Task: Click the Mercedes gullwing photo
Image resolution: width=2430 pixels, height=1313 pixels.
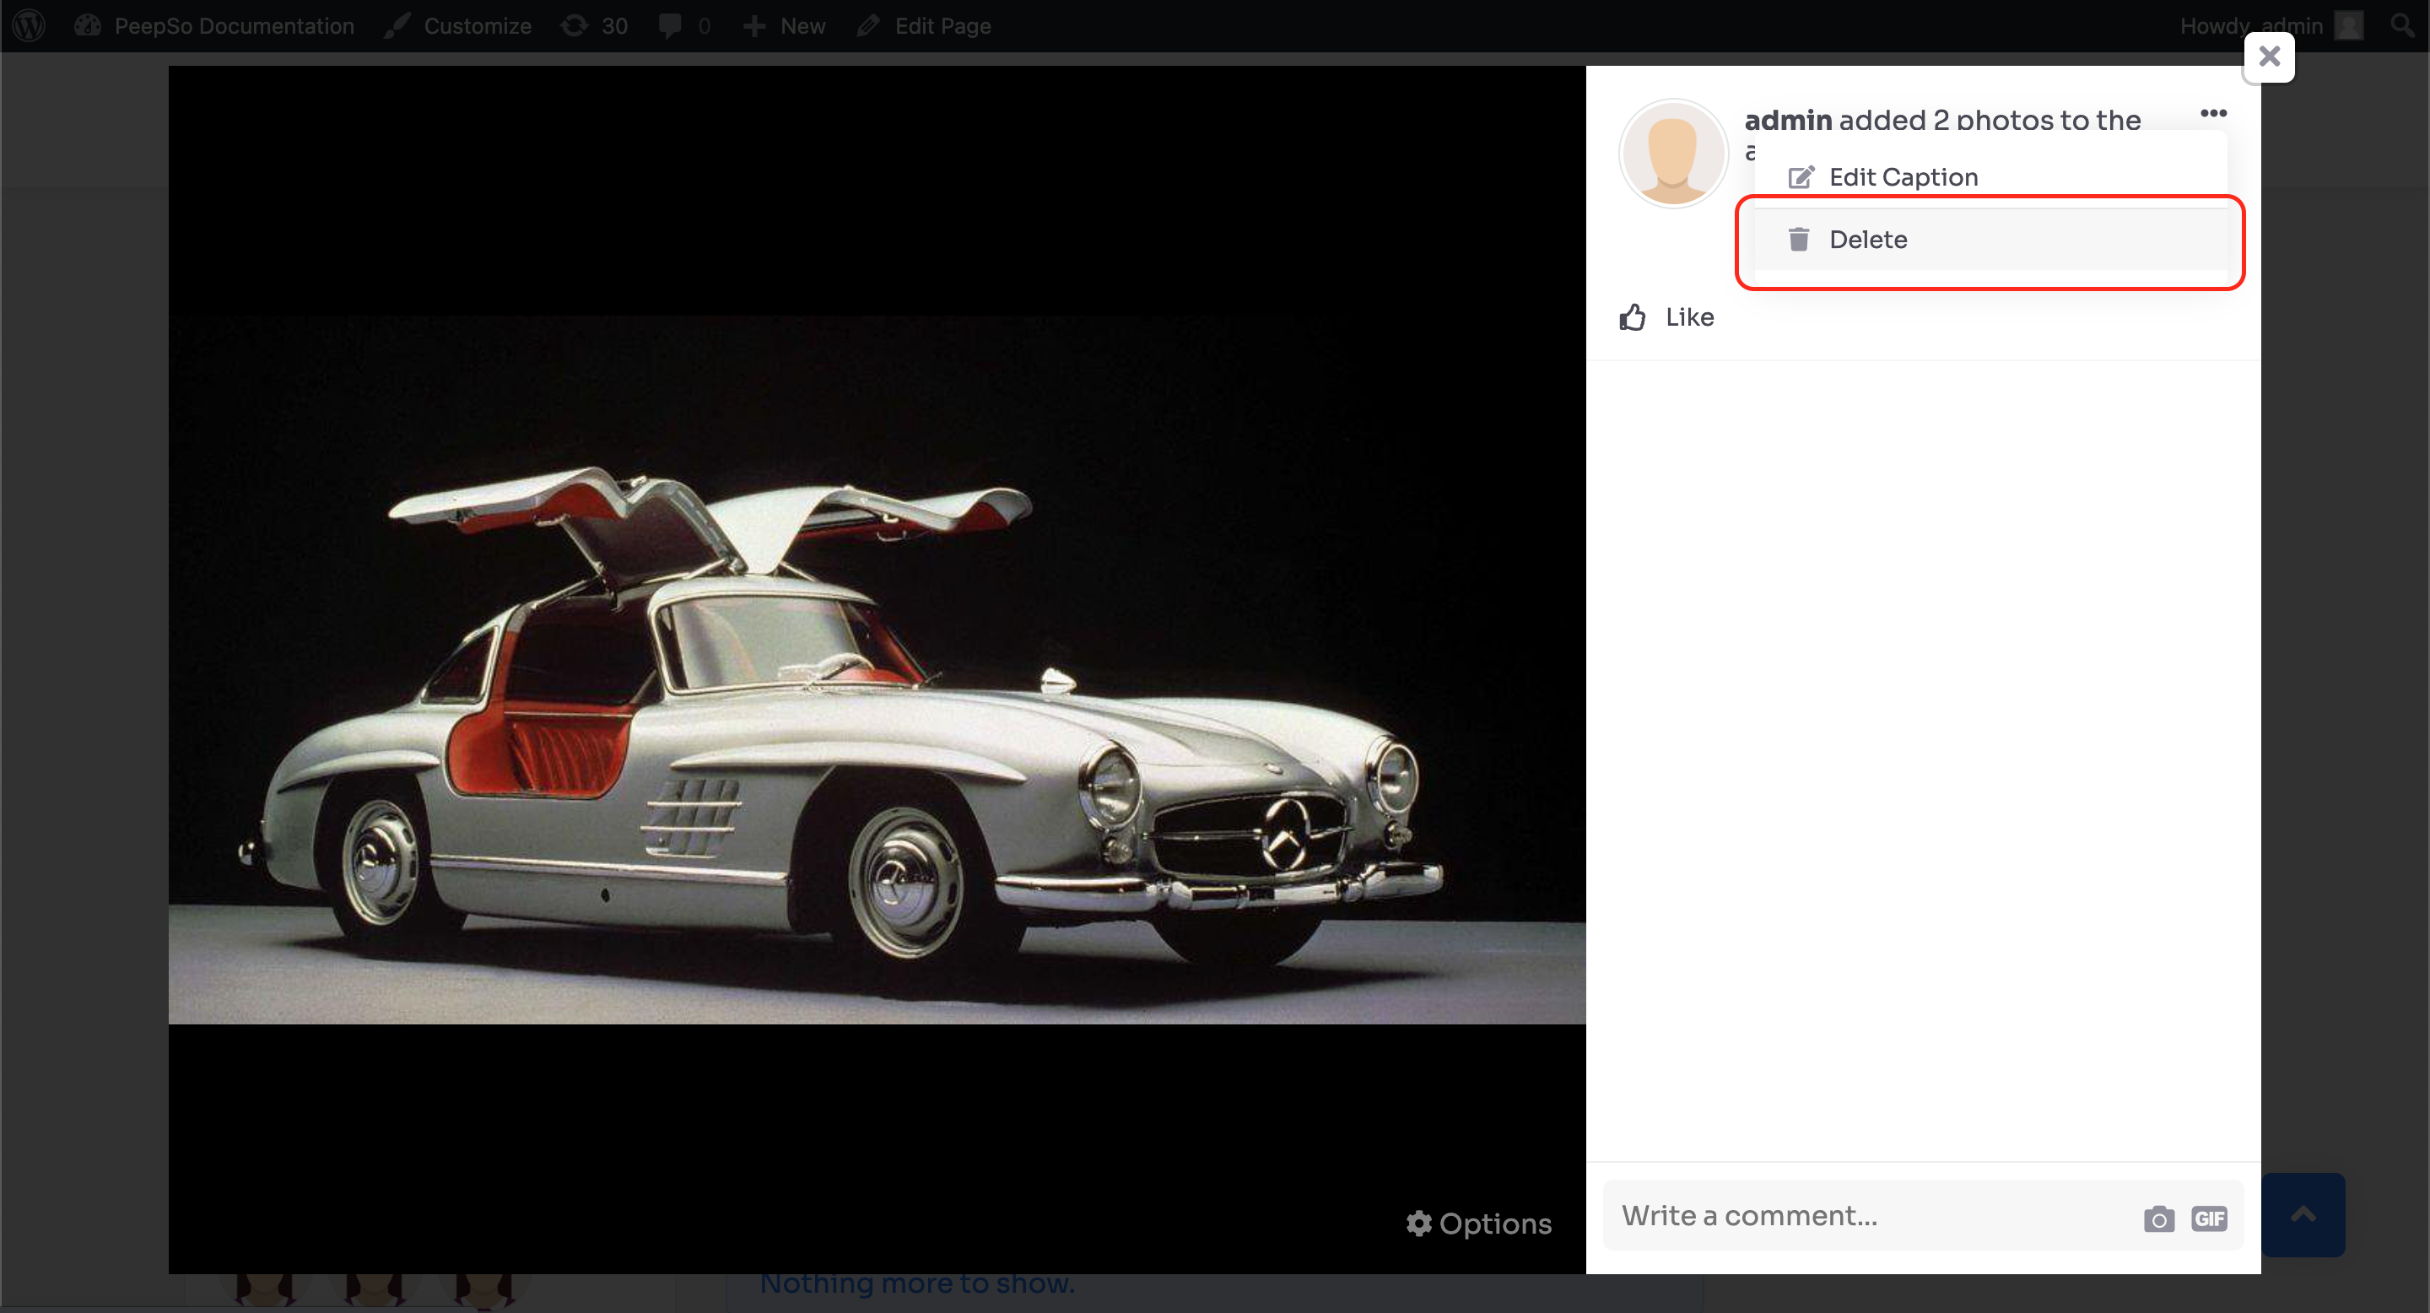Action: click(877, 670)
